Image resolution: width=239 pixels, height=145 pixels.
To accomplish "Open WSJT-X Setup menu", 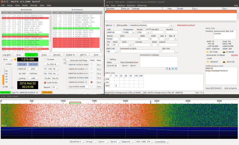I will point(10,5).
